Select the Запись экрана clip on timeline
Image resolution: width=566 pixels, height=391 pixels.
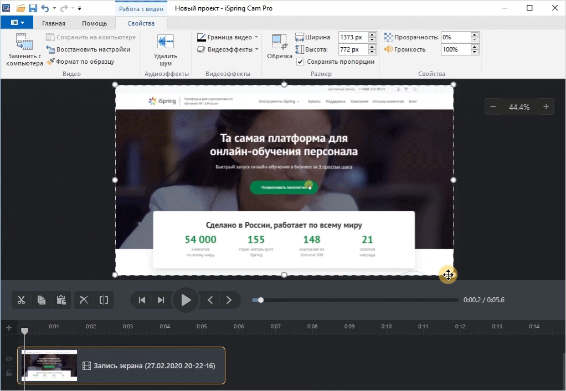[x=121, y=365]
